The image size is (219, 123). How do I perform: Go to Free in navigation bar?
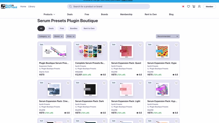87,14
